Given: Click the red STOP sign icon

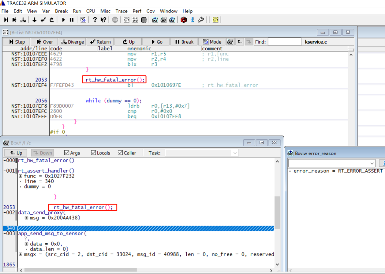Looking at the screenshot, I should (115, 20).
